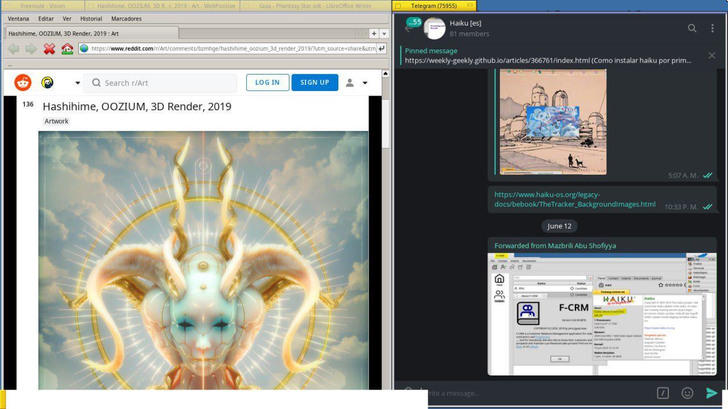This screenshot has height=409, width=728.
Task: Click the LOG IN button on Reddit
Action: pos(267,82)
